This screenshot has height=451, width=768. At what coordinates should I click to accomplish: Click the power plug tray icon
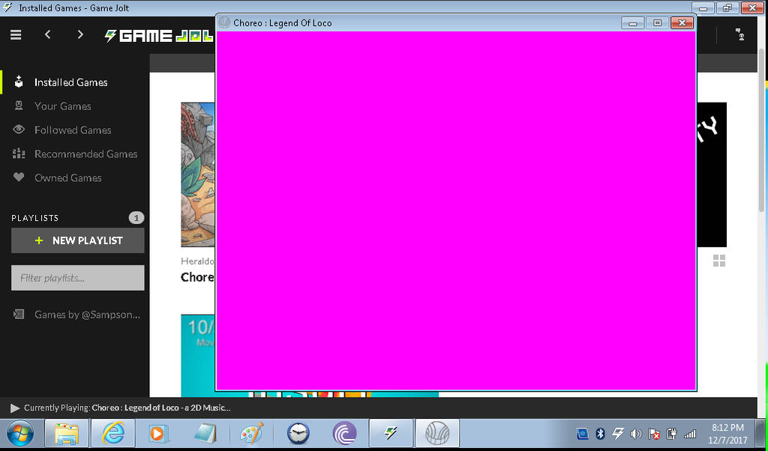click(671, 433)
